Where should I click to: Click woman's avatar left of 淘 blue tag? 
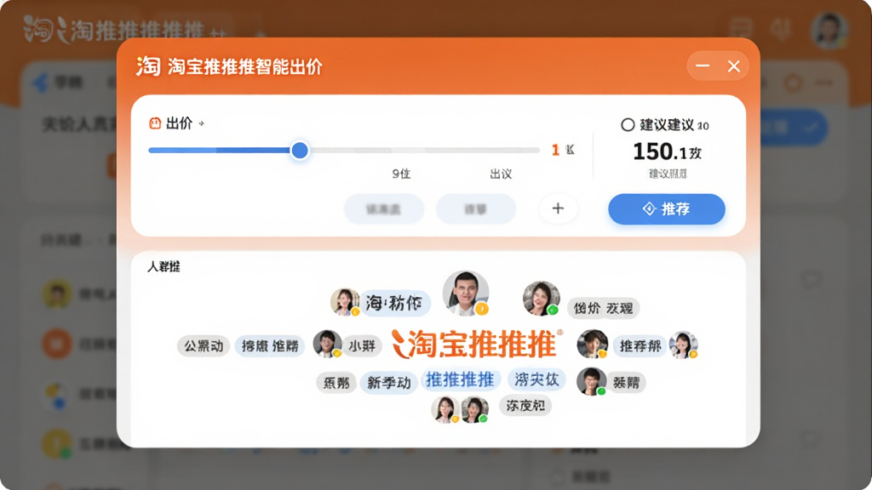(x=345, y=302)
